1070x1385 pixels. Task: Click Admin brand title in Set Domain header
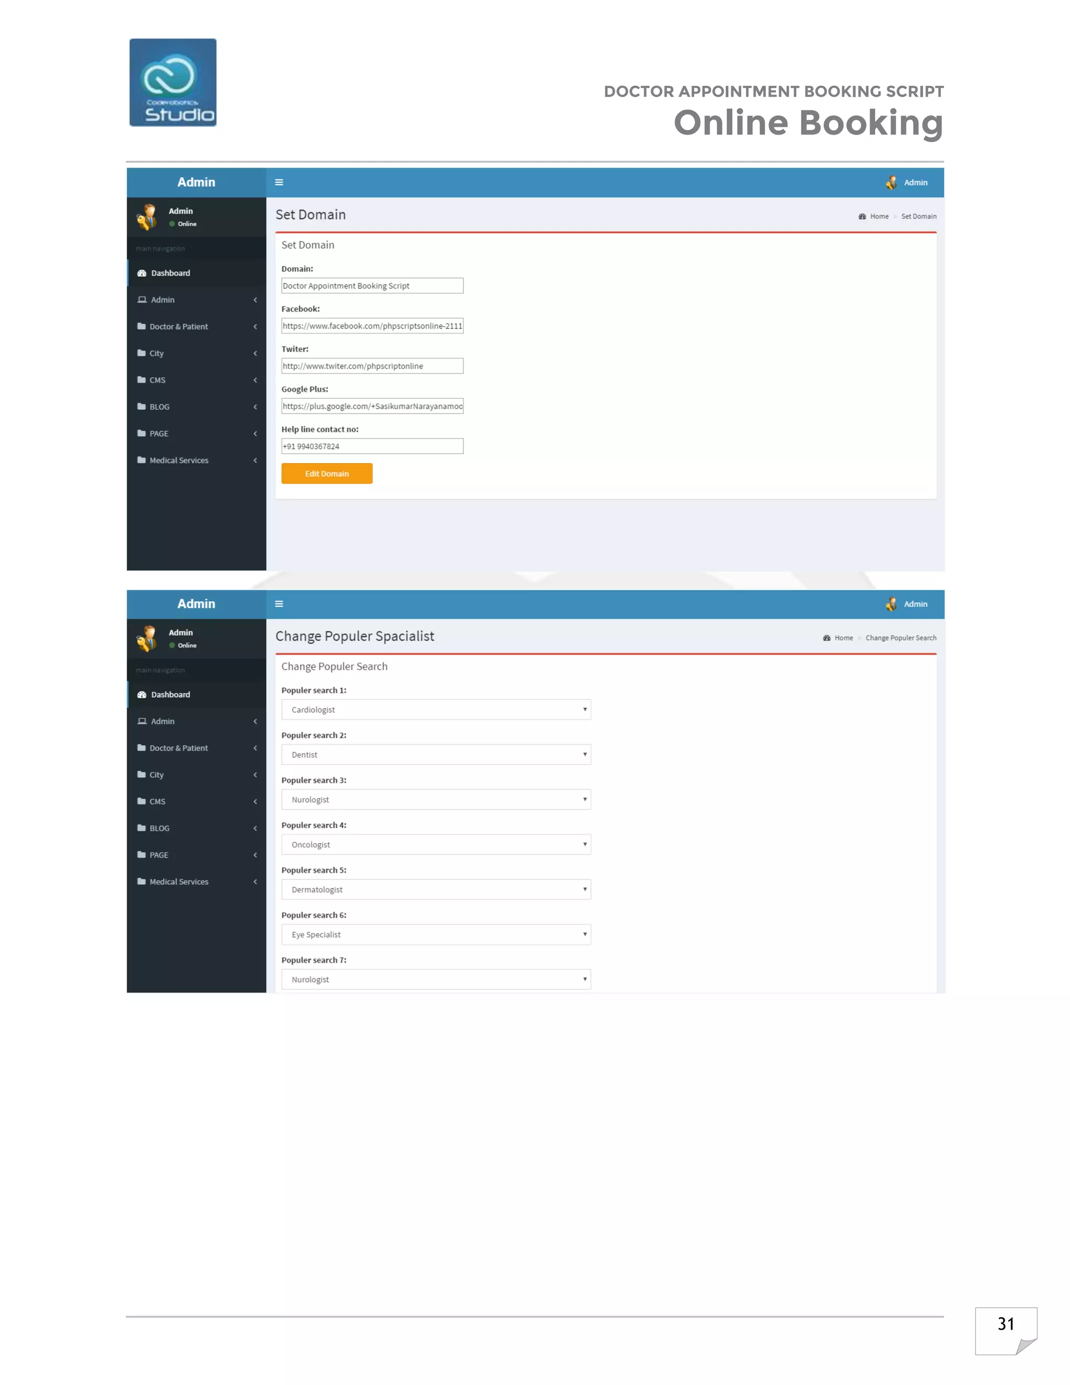click(x=196, y=182)
